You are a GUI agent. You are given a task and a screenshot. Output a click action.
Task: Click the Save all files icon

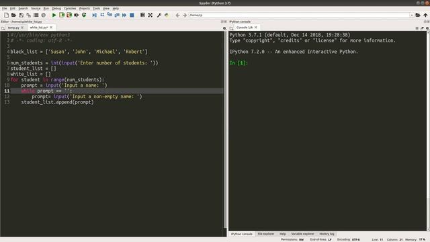(x=28, y=15)
